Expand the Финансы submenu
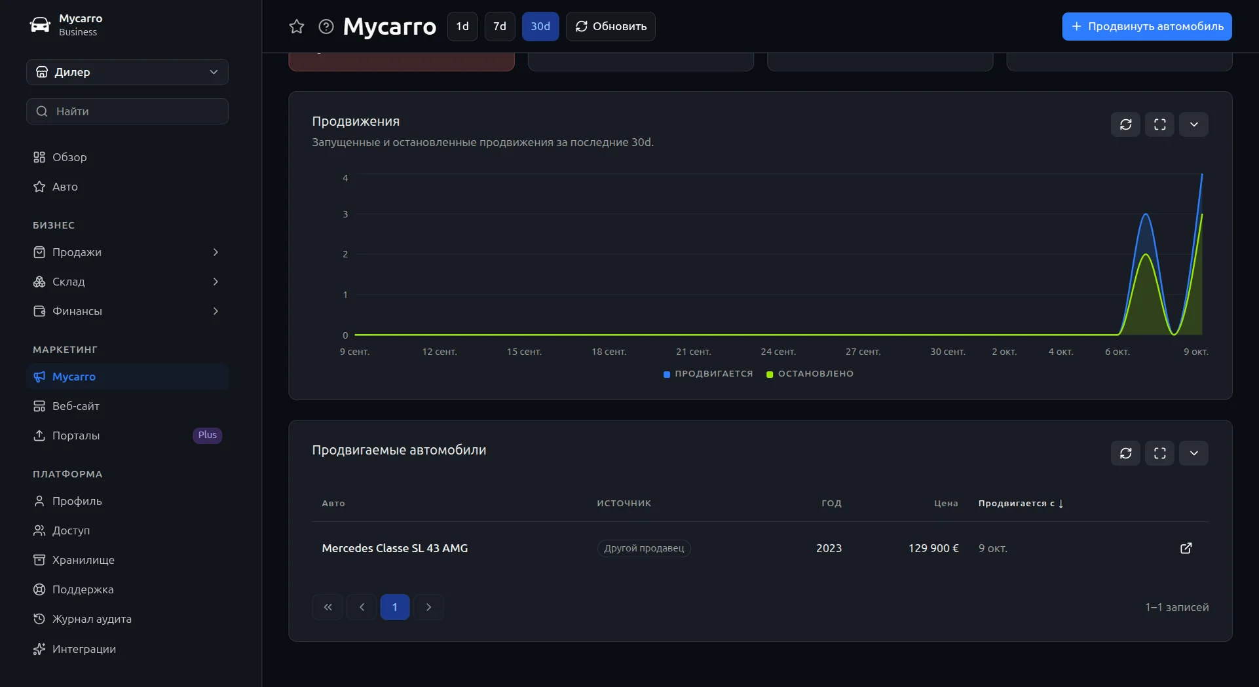 tap(127, 311)
